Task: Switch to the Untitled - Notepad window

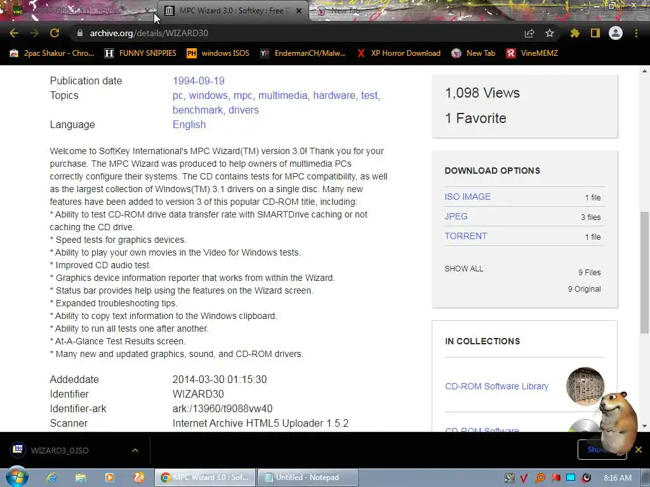Action: 307,477
